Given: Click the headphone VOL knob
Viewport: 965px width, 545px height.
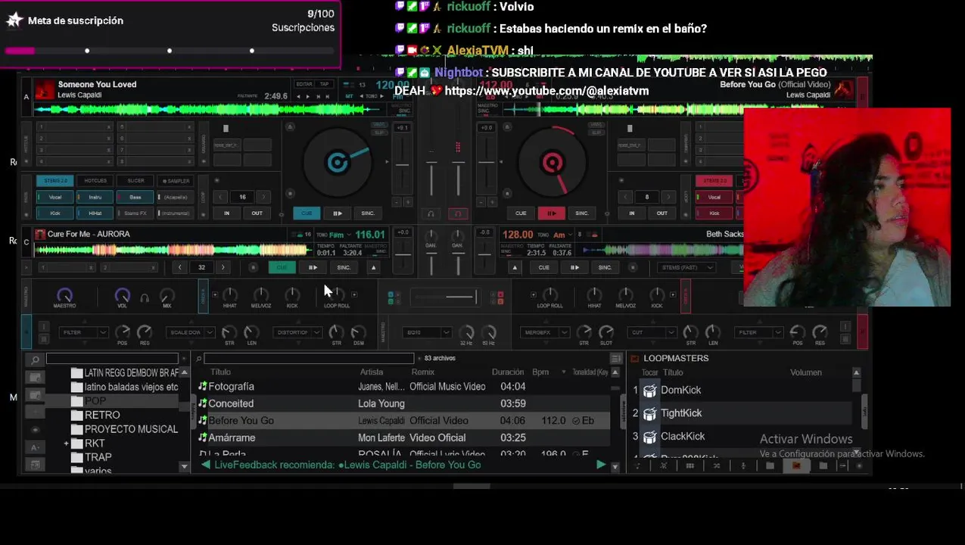Looking at the screenshot, I should pyautogui.click(x=122, y=295).
